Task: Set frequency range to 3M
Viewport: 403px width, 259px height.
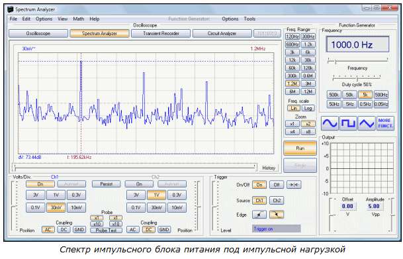Action: click(x=308, y=83)
